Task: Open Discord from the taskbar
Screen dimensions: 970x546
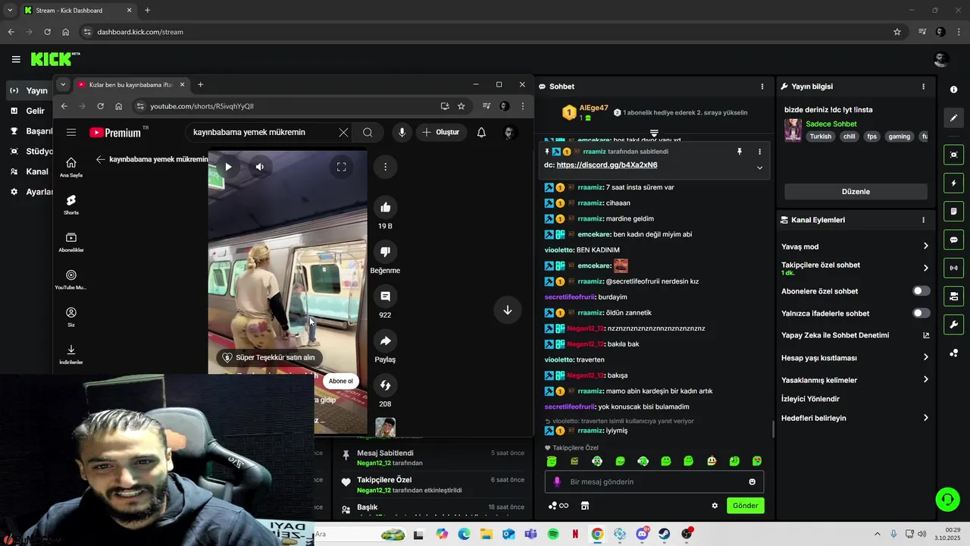Action: point(643,534)
